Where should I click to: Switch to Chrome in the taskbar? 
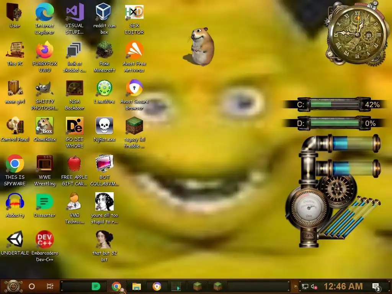coord(116,286)
